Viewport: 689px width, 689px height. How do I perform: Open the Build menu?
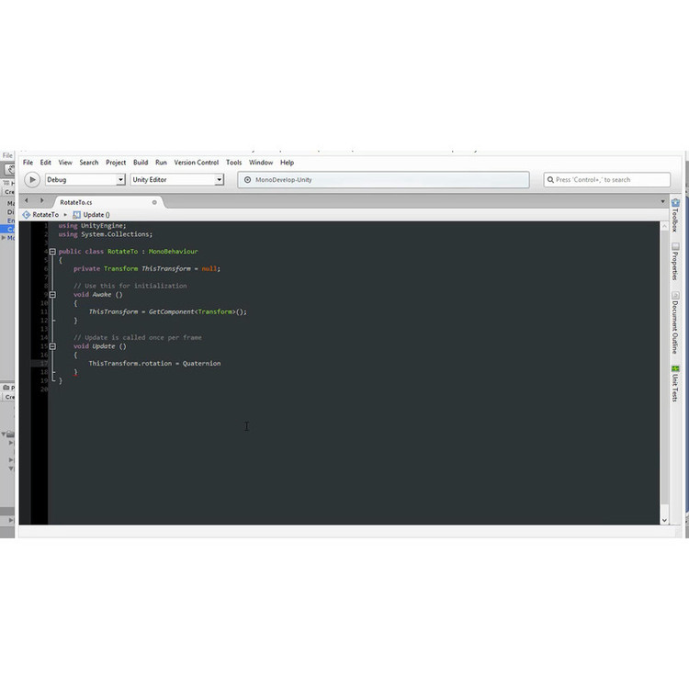141,163
